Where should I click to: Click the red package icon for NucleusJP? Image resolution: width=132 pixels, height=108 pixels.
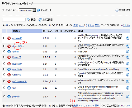click(x=9, y=64)
